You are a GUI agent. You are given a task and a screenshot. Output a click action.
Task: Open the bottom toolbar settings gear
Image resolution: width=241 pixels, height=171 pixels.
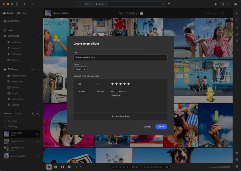pos(167,167)
